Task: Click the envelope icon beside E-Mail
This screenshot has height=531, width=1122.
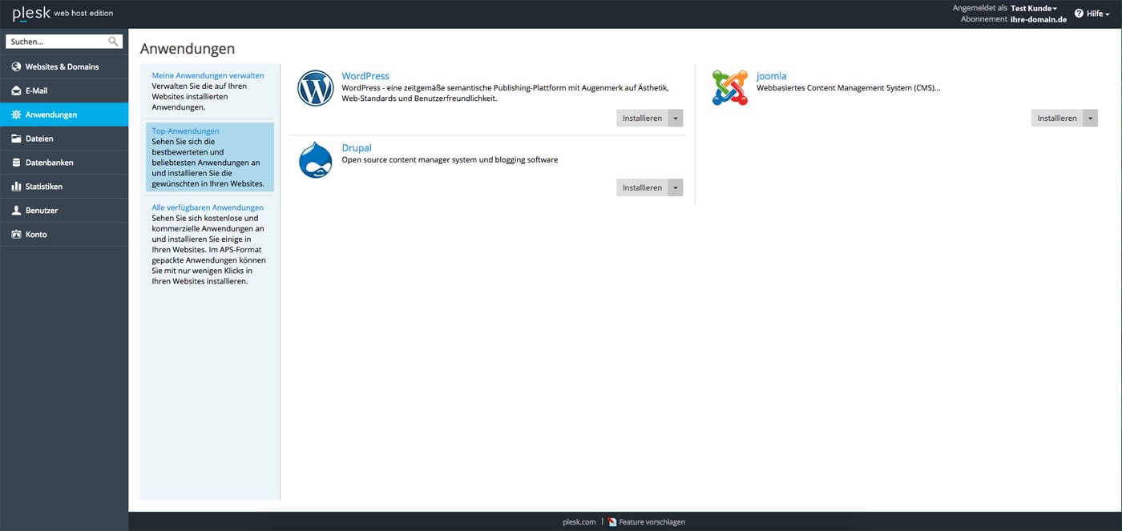Action: click(16, 91)
